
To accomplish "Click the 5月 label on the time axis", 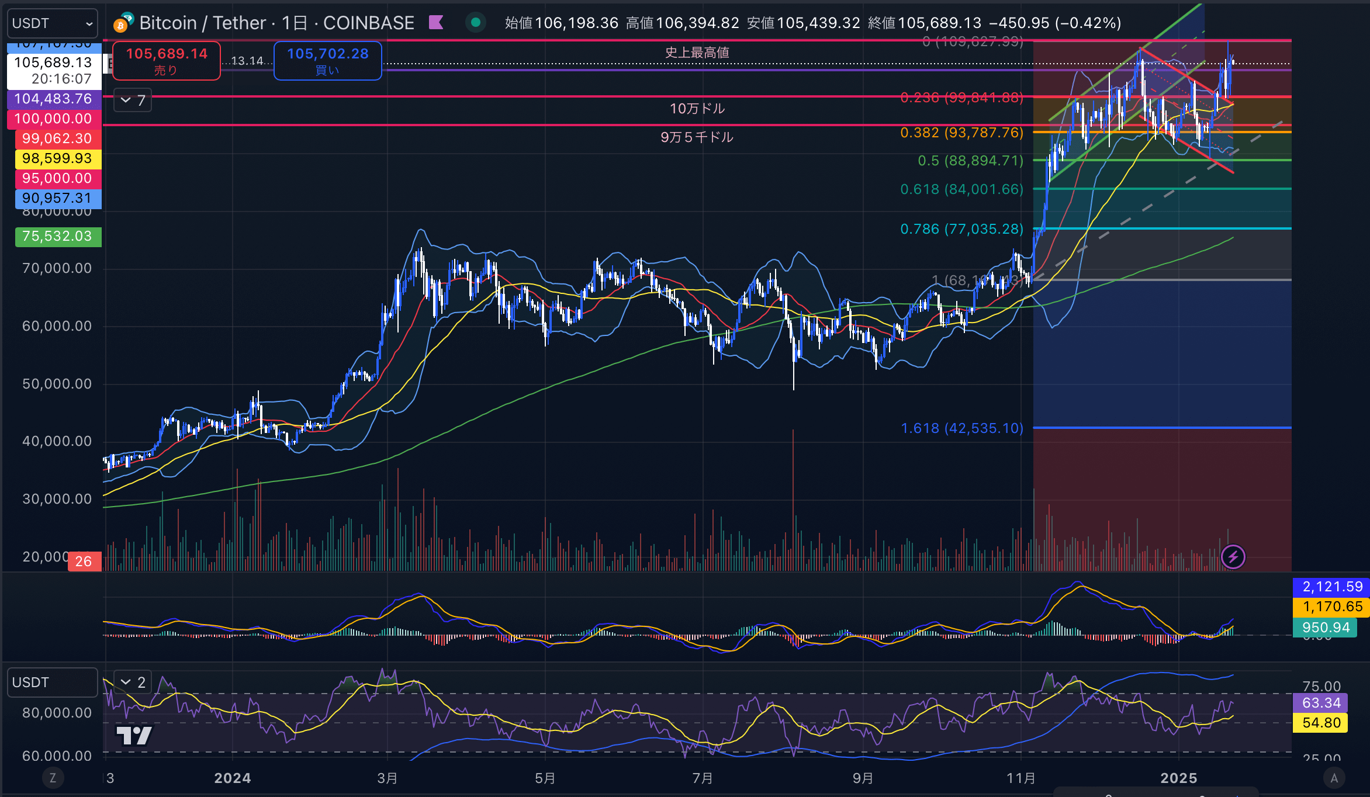I will point(545,778).
